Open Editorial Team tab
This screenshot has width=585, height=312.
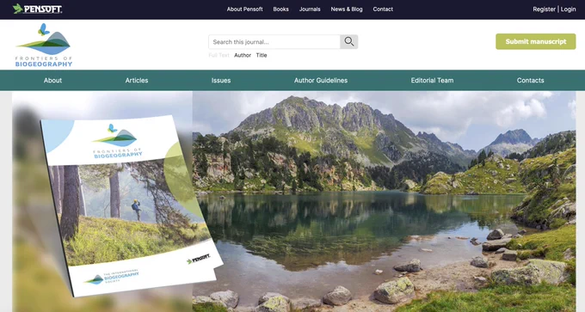click(x=432, y=80)
